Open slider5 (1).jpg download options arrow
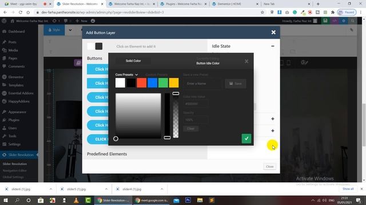The height and width of the screenshot is (205, 366). 106,189
